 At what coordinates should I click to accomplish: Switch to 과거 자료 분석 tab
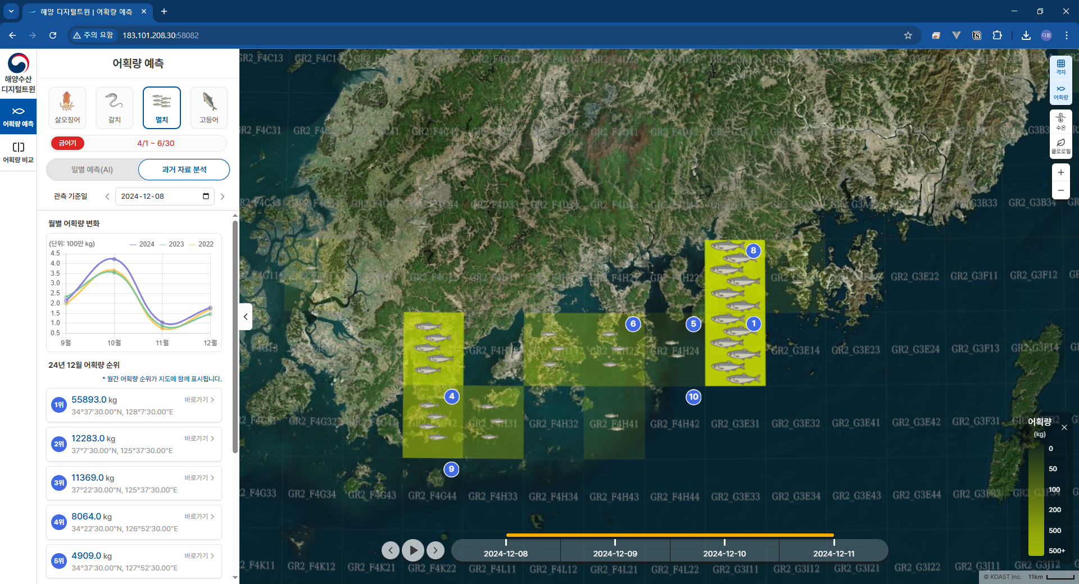click(x=184, y=170)
